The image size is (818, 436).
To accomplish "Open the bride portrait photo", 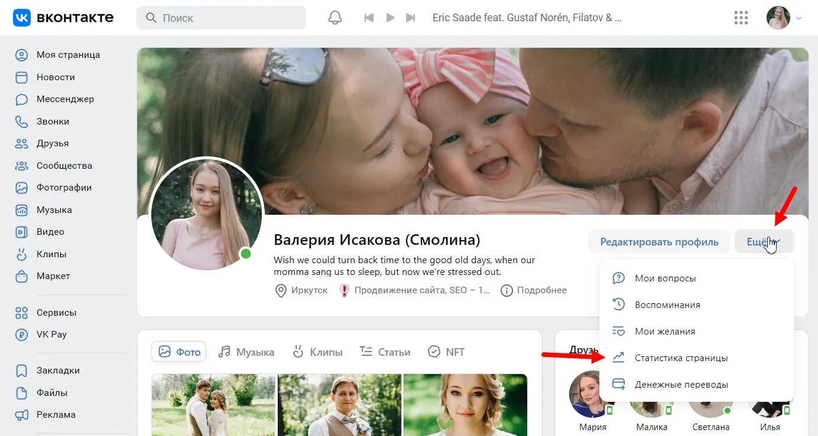I will (465, 405).
